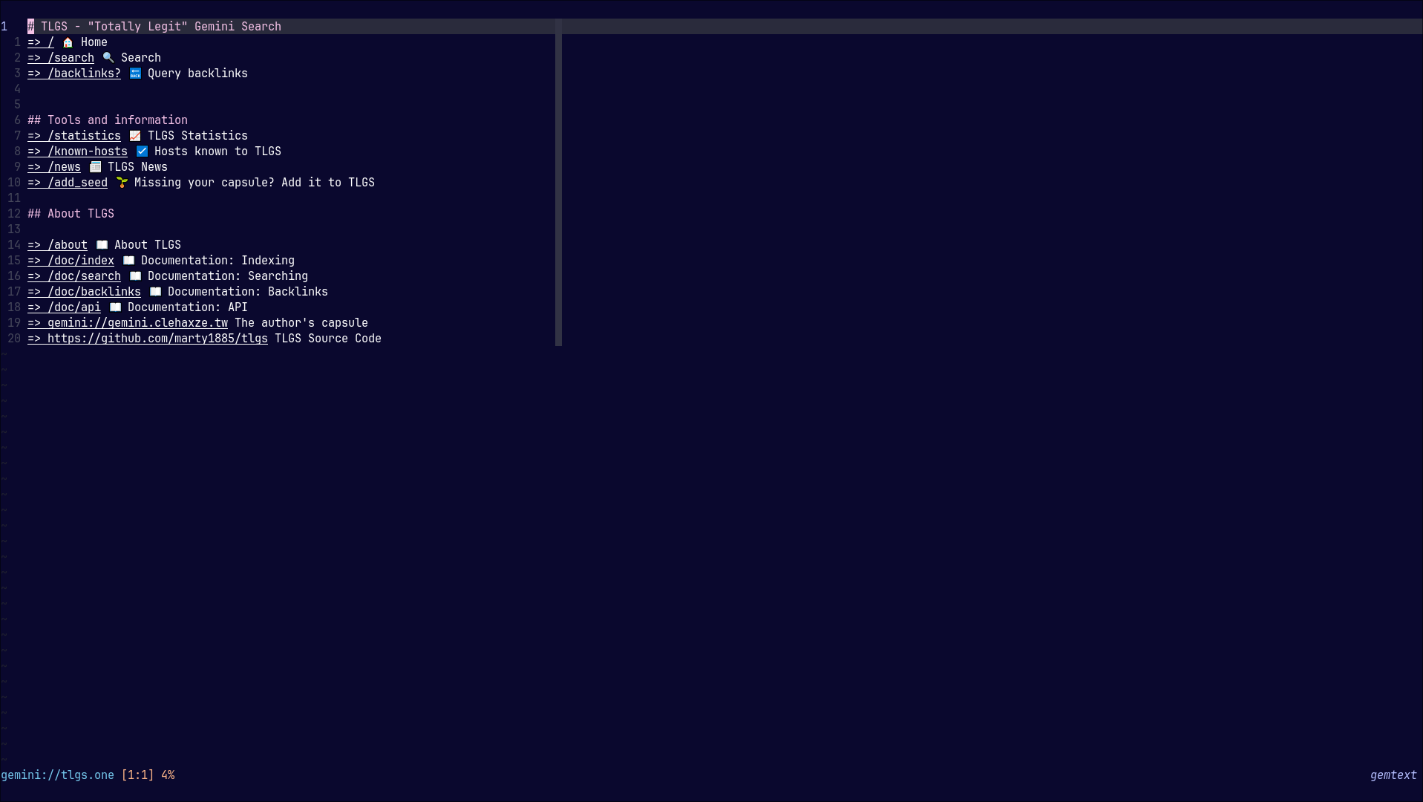The width and height of the screenshot is (1423, 802).
Task: Click the 4% scroll percentage in status line
Action: [168, 775]
